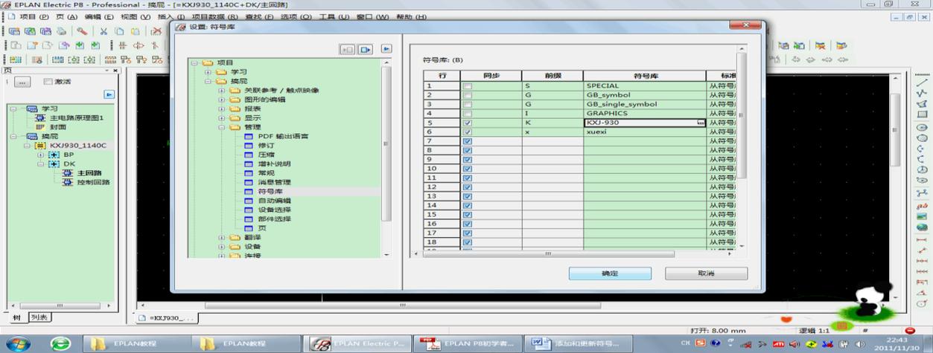Collapse the 管理 folder

222,127
